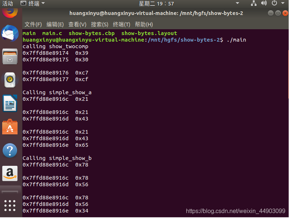Launch Thunderbird mail from the dock
The height and width of the screenshot is (218, 289).
pos(10,34)
